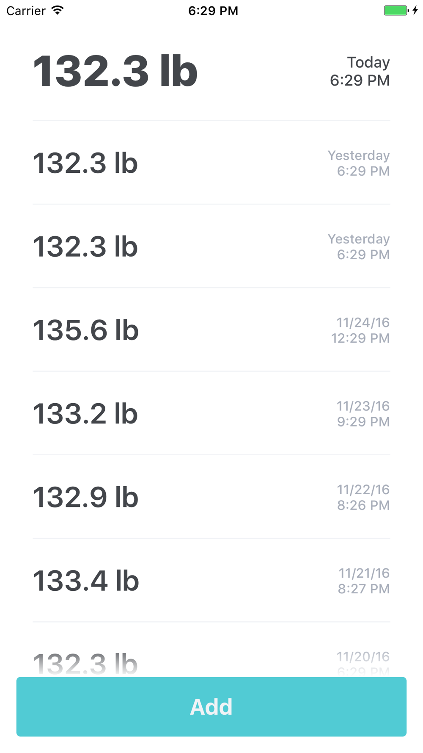The height and width of the screenshot is (753, 423).
Task: Tap the Wi-Fi status icon
Action: (58, 11)
